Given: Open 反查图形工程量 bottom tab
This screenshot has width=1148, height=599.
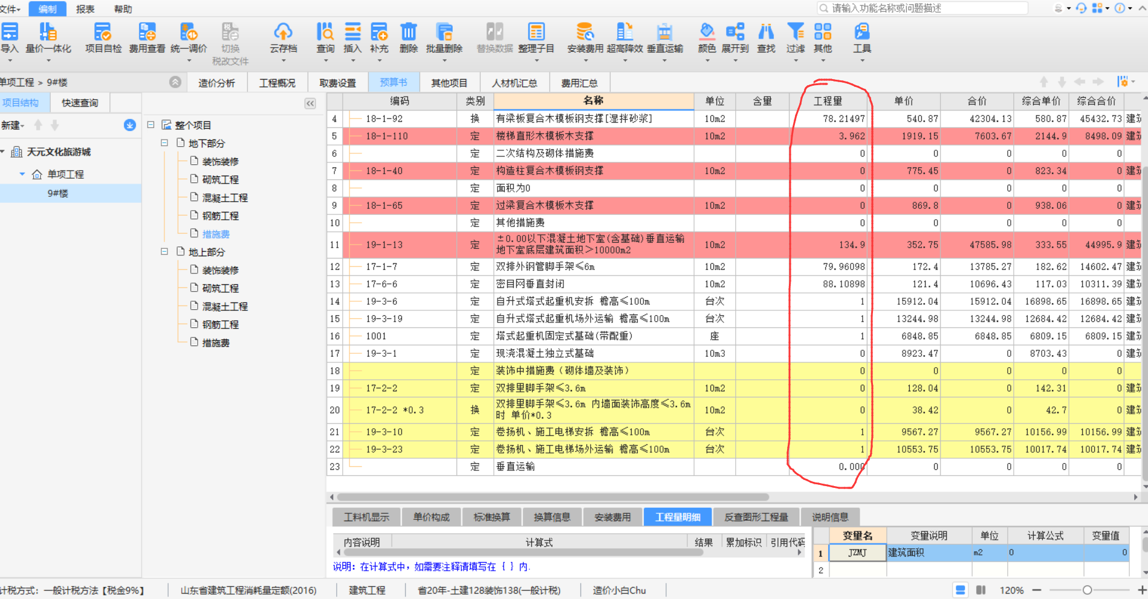Looking at the screenshot, I should click(756, 517).
